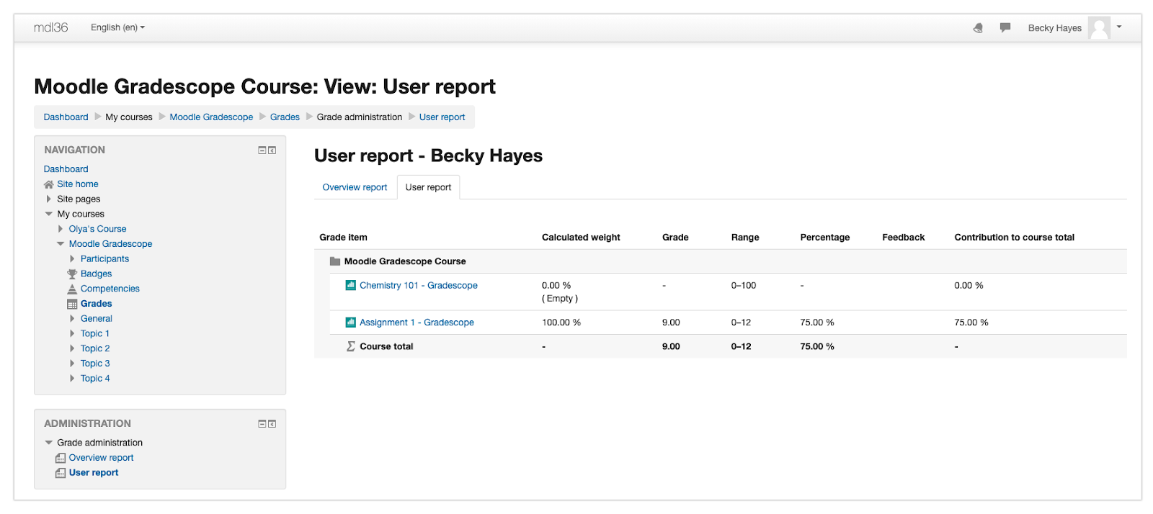This screenshot has height=514, width=1153.
Task: Click User report icon in Administration
Action: (61, 473)
